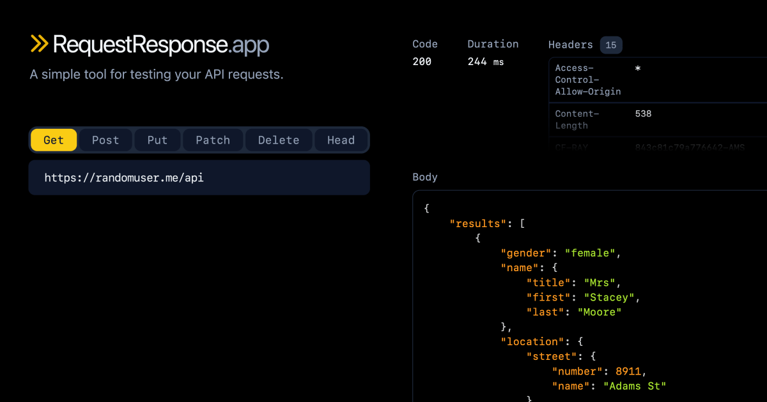Click the tagline about testing API requests
Screen dimensions: 767x402
click(x=157, y=75)
